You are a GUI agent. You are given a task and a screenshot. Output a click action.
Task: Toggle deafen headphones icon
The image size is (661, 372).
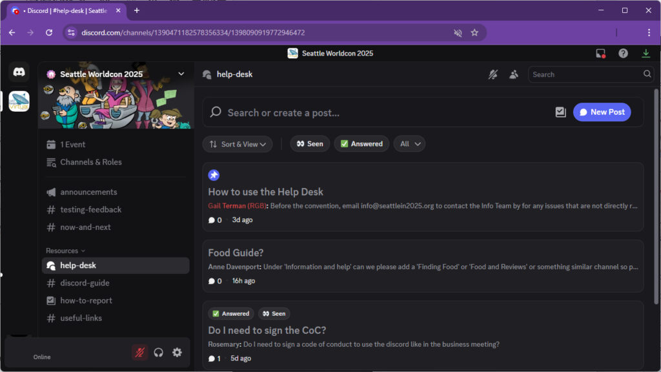[159, 353]
